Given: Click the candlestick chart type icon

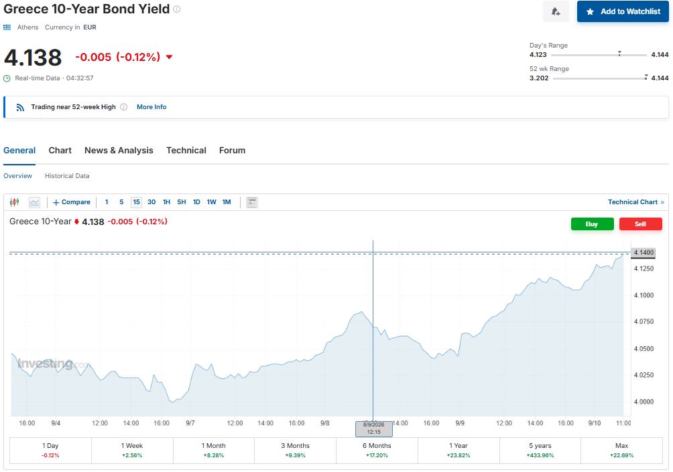Looking at the screenshot, I should (x=14, y=202).
